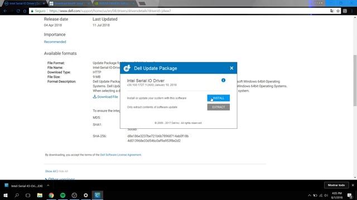Viewport: 357px width, 200px height.
Task: Click the Last Updated value 11 Jul 2018
Action: coord(101,25)
